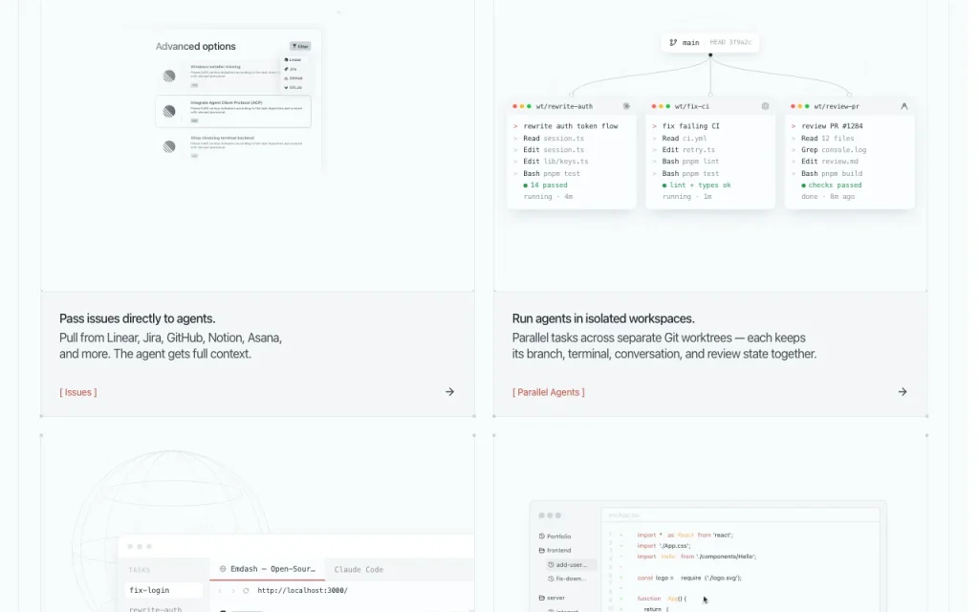Screen dimensions: 979x612
Task: Choose GitLab from the filter menu
Action: (294, 87)
